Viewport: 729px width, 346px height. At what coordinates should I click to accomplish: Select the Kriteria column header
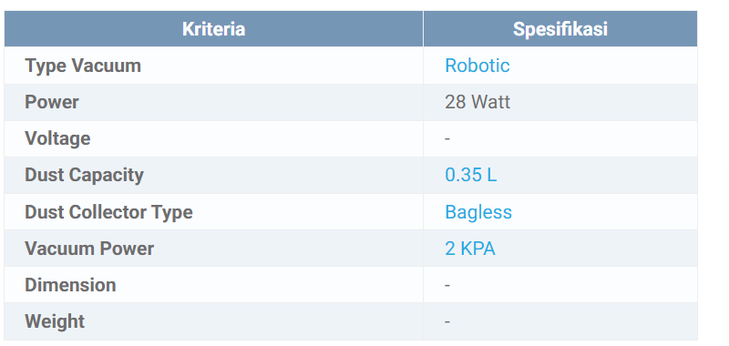[213, 29]
